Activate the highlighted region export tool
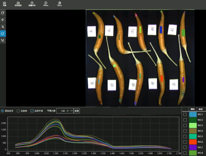The width and height of the screenshot is (206, 156). pyautogui.click(x=3, y=34)
